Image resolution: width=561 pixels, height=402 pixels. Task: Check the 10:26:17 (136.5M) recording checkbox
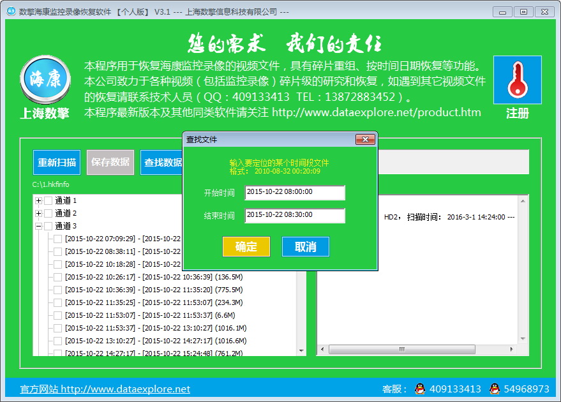[57, 277]
